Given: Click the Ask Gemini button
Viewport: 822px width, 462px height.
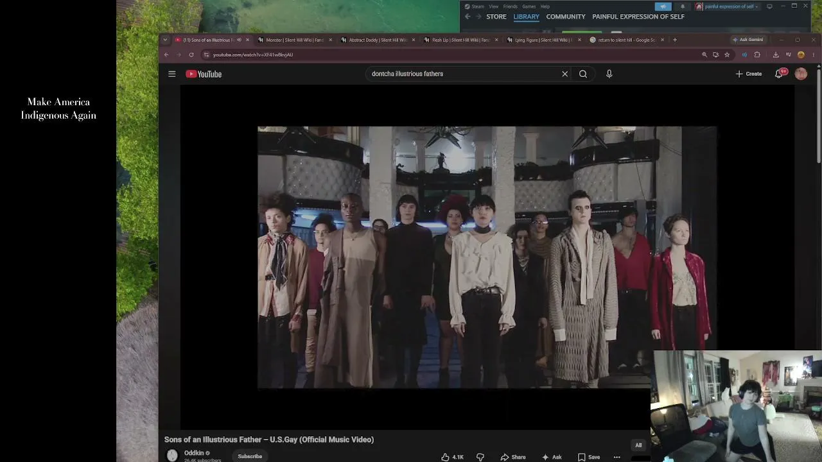Looking at the screenshot, I should point(748,40).
